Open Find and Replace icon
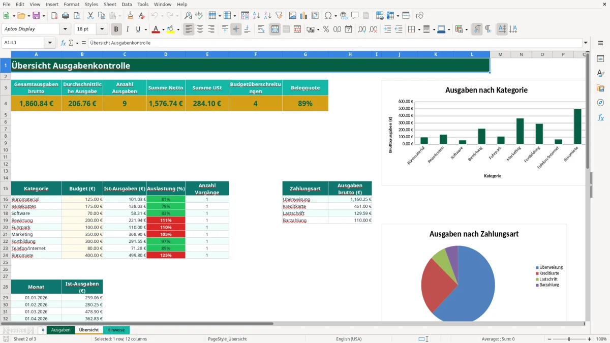 188,16
